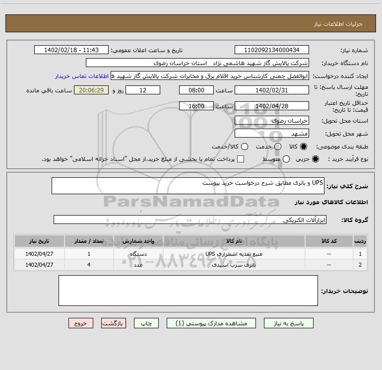This screenshot has width=382, height=370.
Task: Click the general description field UPS و باتری
Action: point(188,186)
